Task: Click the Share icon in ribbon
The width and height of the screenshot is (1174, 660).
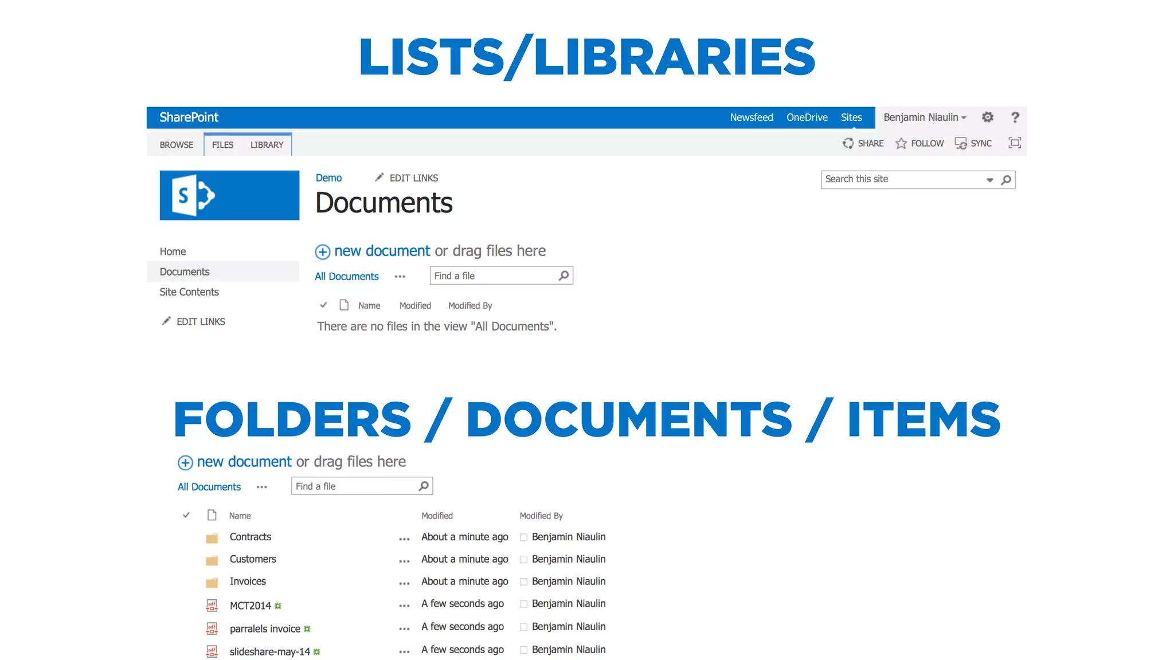Action: pyautogui.click(x=848, y=143)
